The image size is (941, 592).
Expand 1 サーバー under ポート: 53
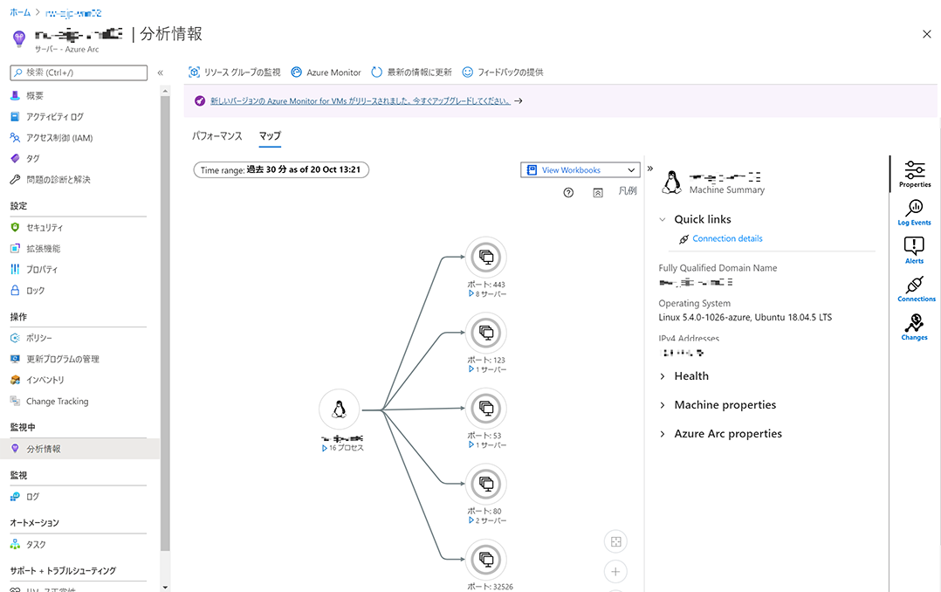coord(487,445)
